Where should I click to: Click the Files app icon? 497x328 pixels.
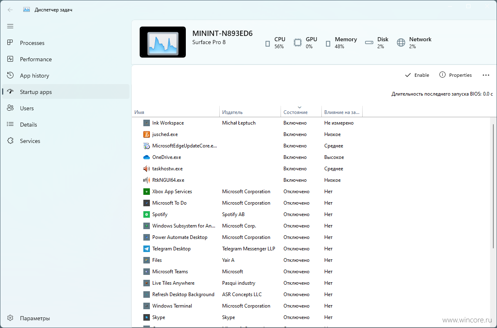pos(147,260)
